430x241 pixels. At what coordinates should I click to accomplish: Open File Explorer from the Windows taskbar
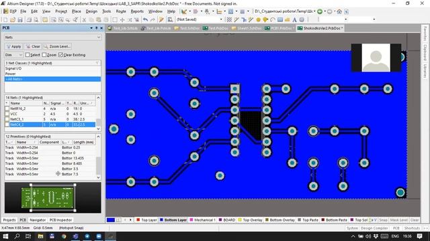coord(40,236)
